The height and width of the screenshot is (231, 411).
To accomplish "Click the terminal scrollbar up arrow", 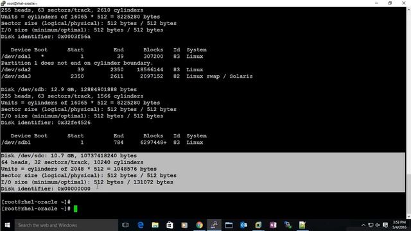I will pyautogui.click(x=408, y=10).
